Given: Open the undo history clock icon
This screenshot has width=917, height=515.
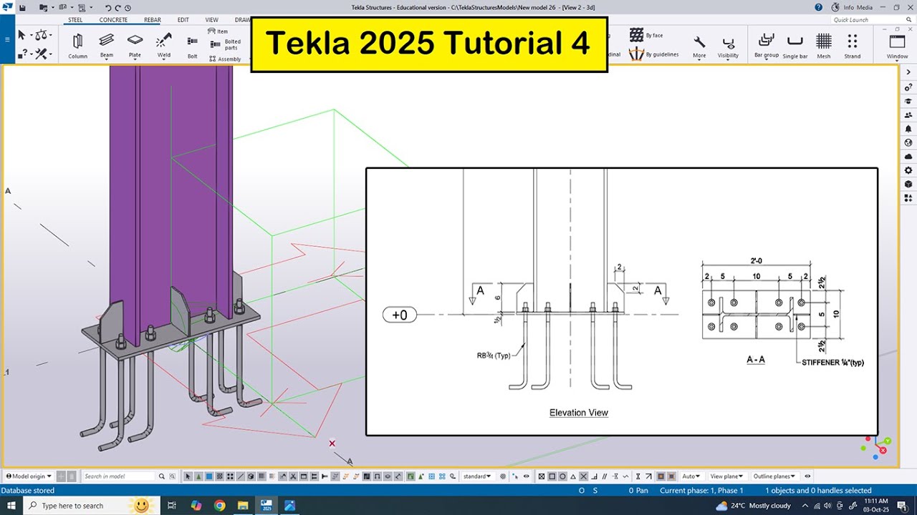Looking at the screenshot, I should click(128, 7).
